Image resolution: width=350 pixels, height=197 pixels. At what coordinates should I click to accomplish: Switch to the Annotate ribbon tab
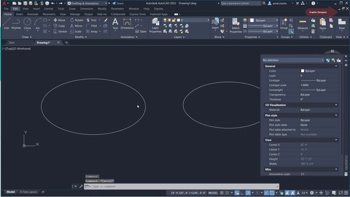coord(33,14)
